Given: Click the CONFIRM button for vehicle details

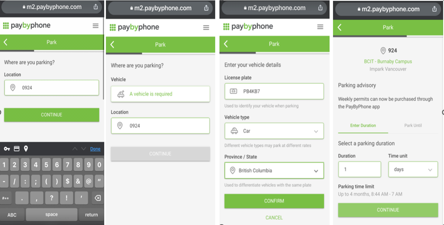Looking at the screenshot, I should (x=274, y=201).
